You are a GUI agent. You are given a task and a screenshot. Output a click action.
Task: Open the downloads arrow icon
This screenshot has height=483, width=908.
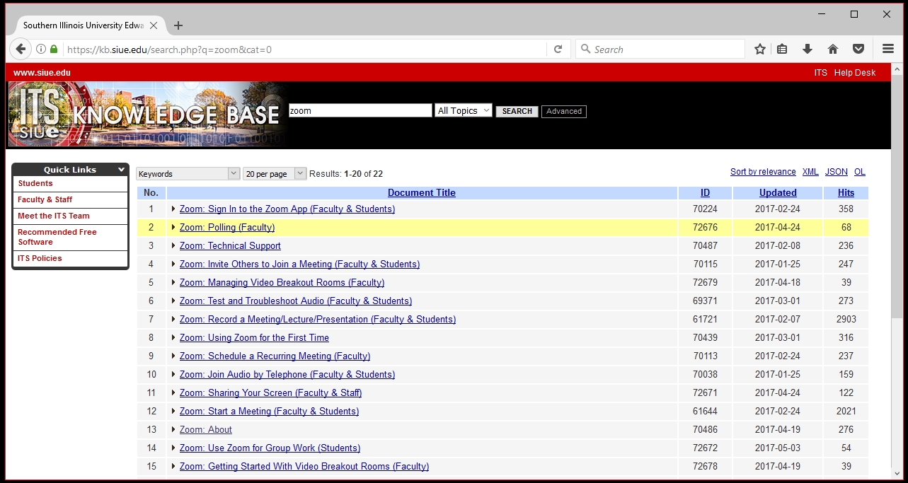(x=807, y=49)
